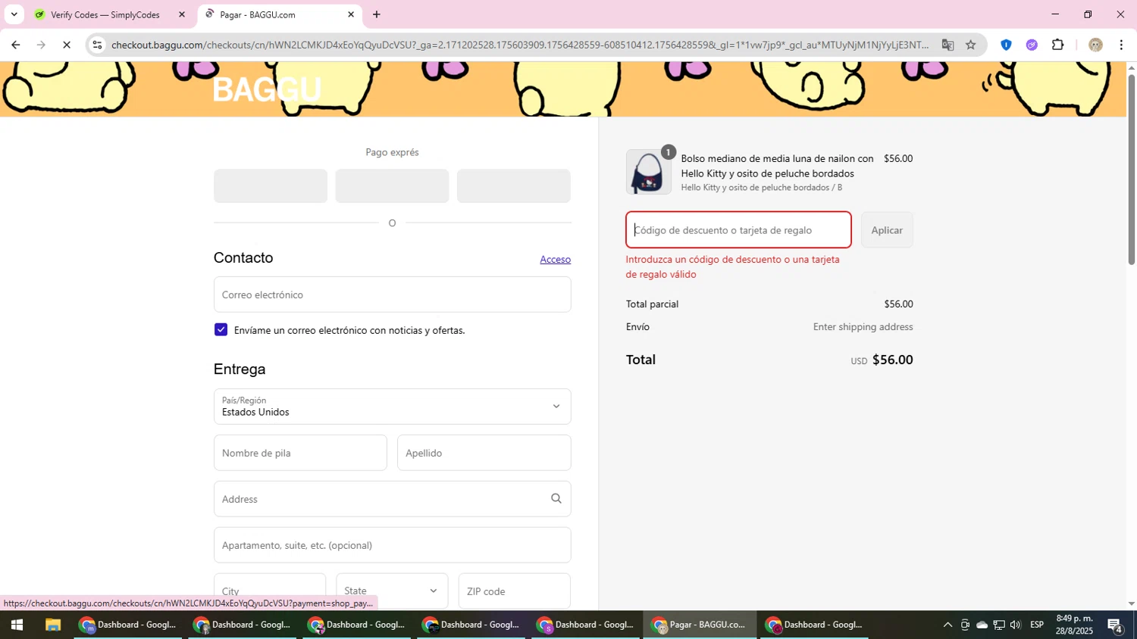Click the Hello Kitty bag product thumbnail
The height and width of the screenshot is (639, 1137).
(648, 172)
